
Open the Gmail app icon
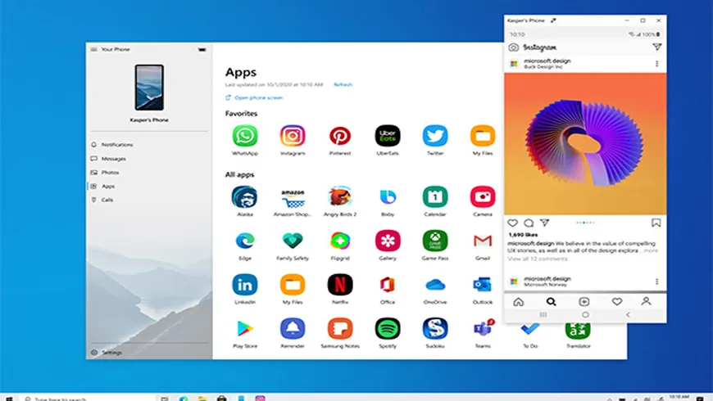[x=483, y=241]
